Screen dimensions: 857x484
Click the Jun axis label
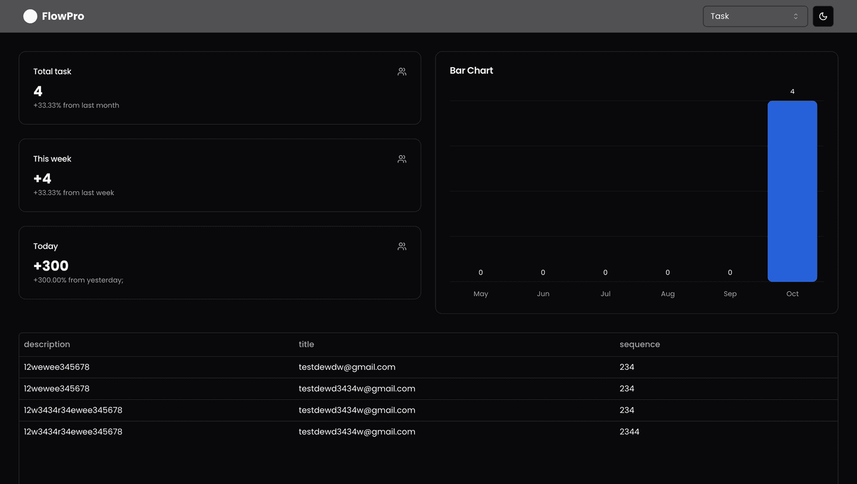click(543, 294)
